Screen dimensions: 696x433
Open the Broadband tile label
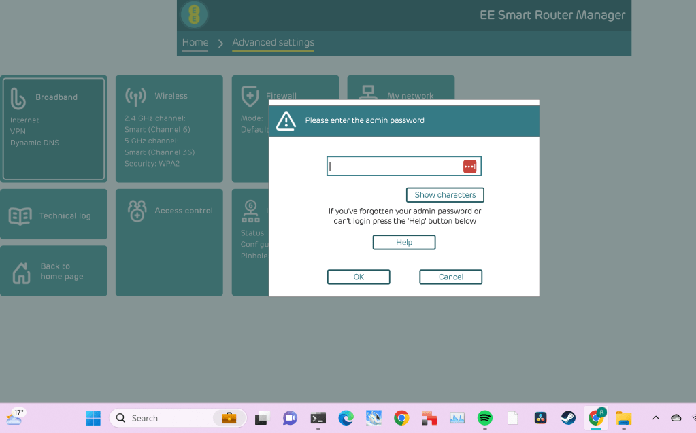point(56,97)
